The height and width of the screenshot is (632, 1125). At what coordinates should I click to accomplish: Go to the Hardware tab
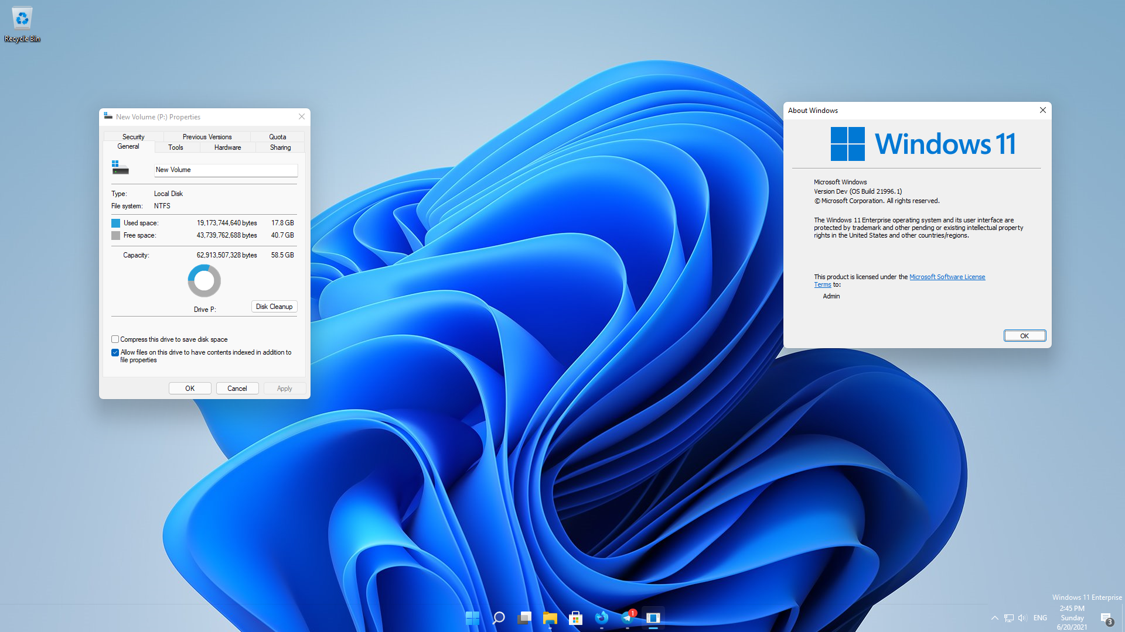coord(228,147)
